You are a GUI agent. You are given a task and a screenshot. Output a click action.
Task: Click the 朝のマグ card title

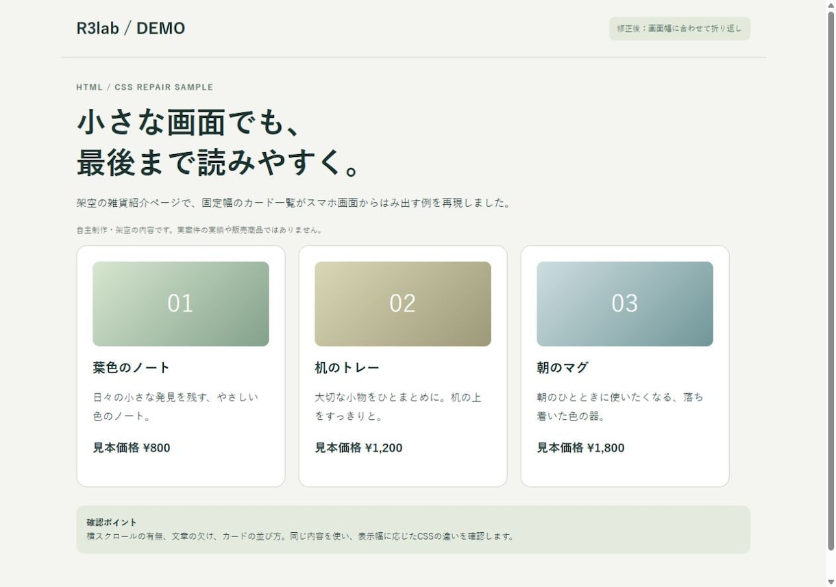coord(563,368)
